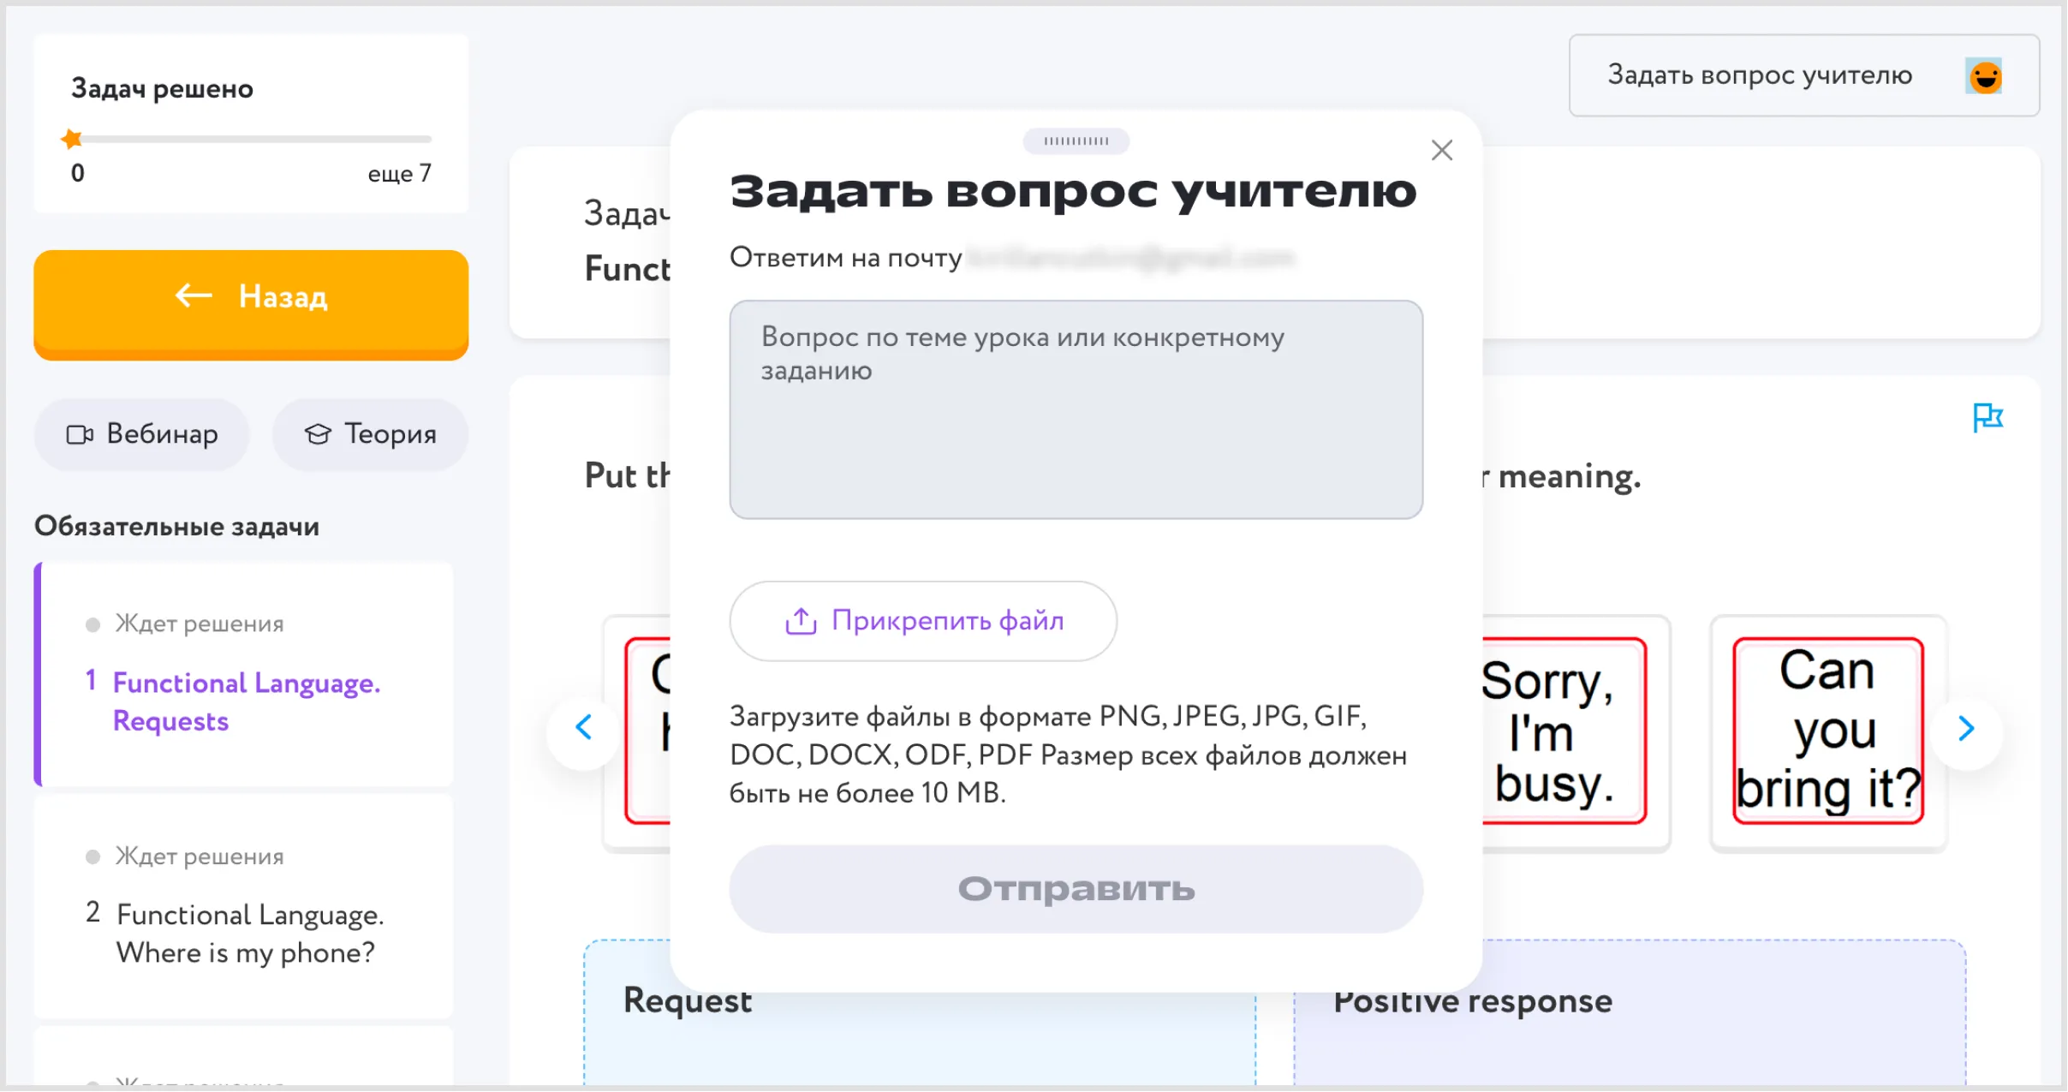Image resolution: width=2068 pixels, height=1092 pixels.
Task: Click the star marker on progress bar
Action: tap(72, 138)
